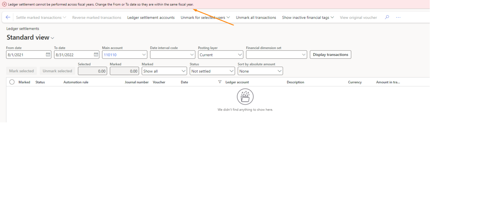Screen dimensions: 498x201
Task: Sort by Automation rule column header
Action: pyautogui.click(x=76, y=82)
